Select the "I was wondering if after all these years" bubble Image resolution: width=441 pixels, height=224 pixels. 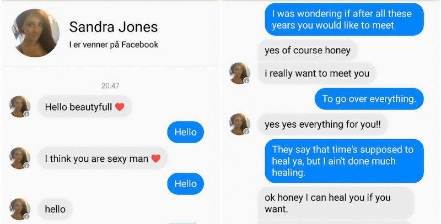pyautogui.click(x=344, y=19)
